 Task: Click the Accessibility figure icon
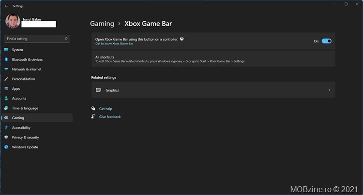click(6, 127)
